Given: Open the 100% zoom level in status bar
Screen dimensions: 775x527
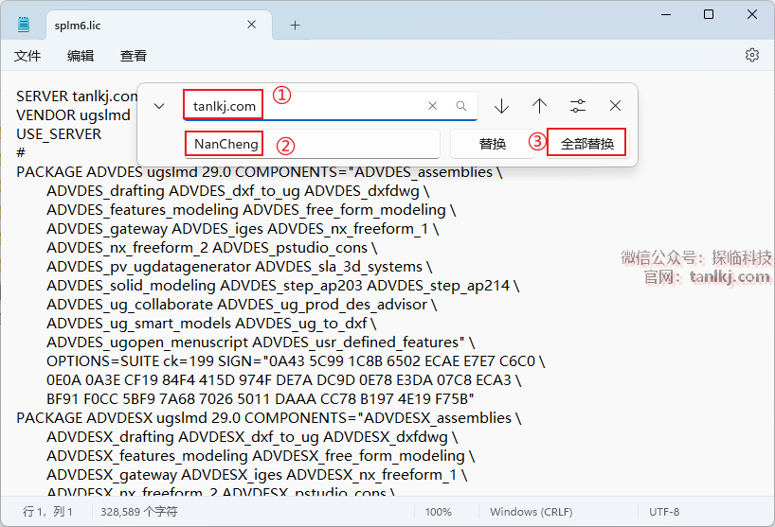Looking at the screenshot, I should [x=438, y=512].
